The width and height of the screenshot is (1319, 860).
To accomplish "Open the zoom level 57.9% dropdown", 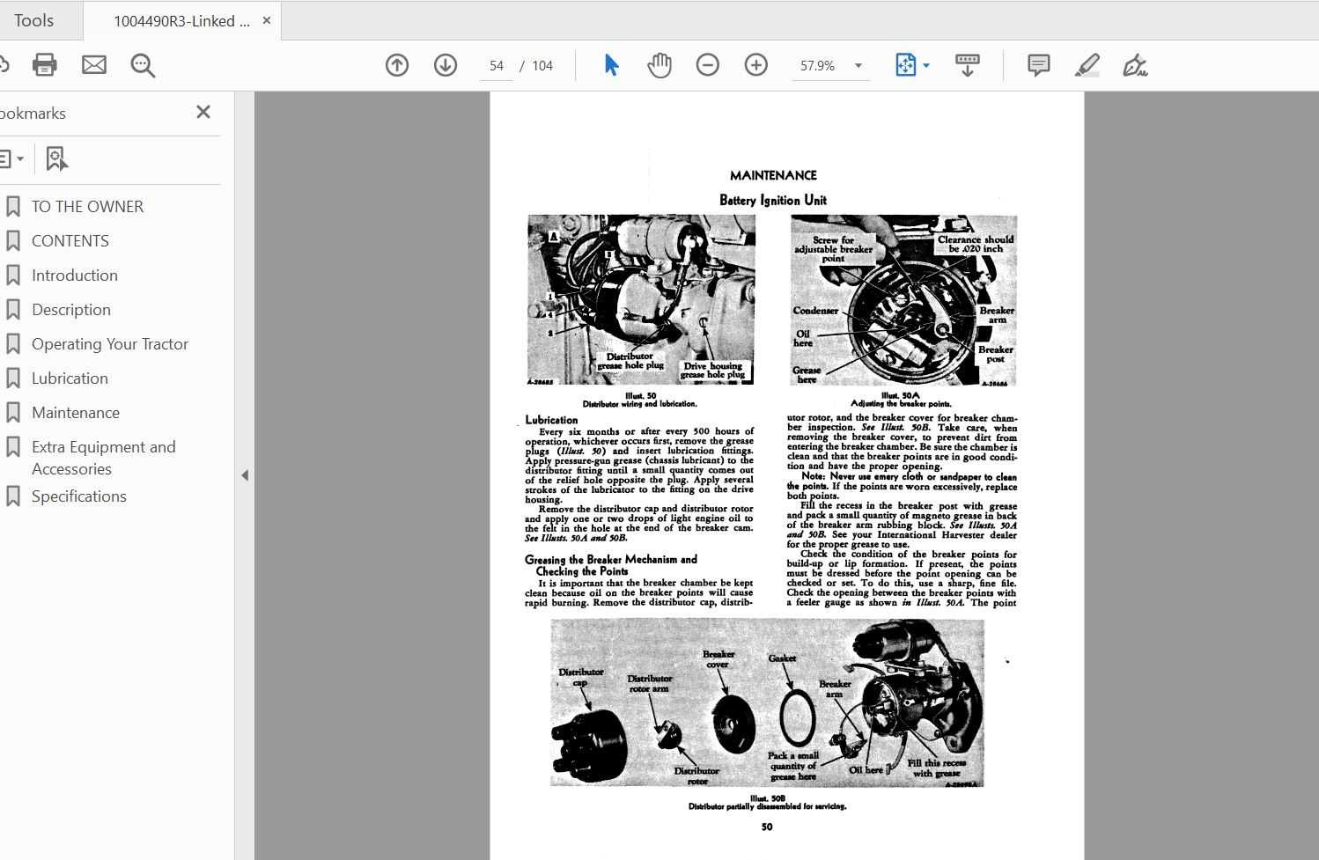I will tap(858, 66).
